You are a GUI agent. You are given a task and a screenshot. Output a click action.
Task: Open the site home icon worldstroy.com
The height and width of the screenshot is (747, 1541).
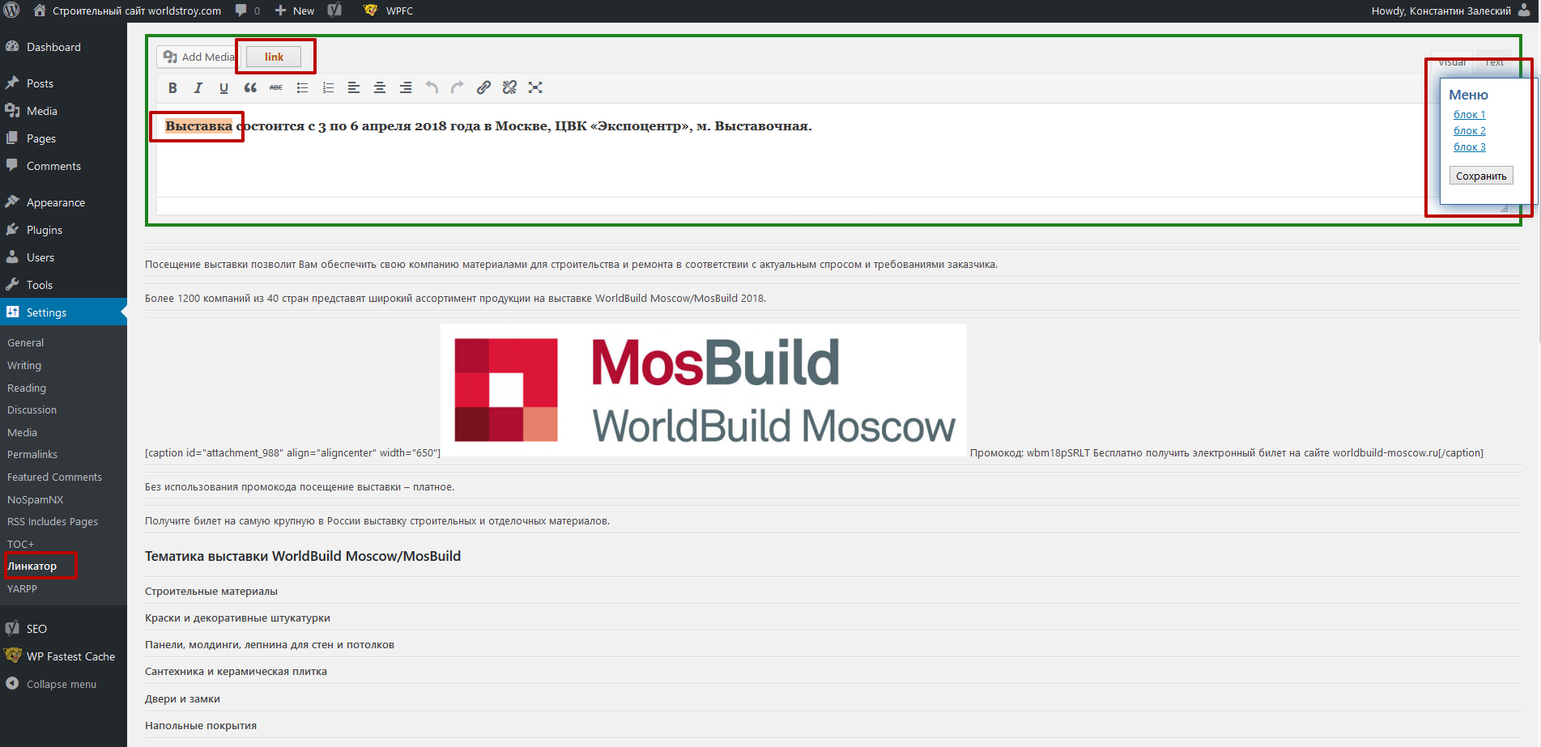129,11
